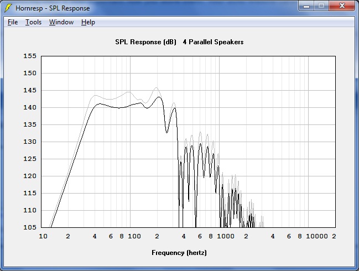Viewport: 359px width, 271px height.
Task: Click the 155 value on the dB axis
Action: pyautogui.click(x=30, y=56)
